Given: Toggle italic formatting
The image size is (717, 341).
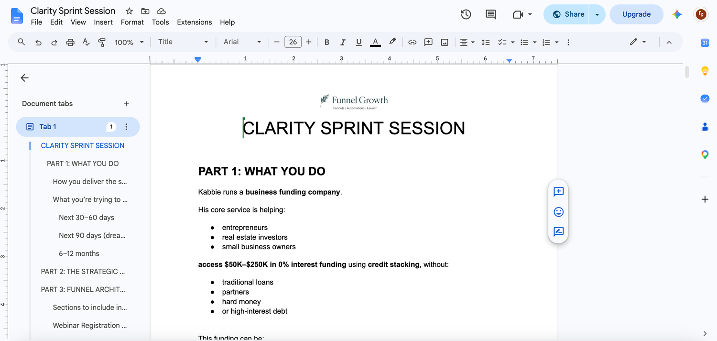Looking at the screenshot, I should click(x=343, y=42).
